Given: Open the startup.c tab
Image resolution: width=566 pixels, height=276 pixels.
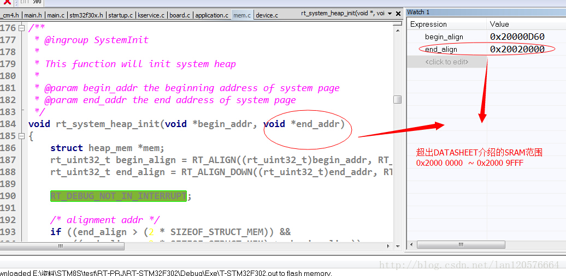Looking at the screenshot, I should (121, 15).
